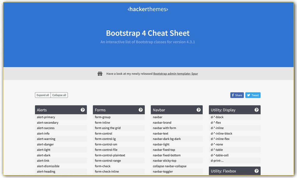The height and width of the screenshot is (178, 297).
Task: Expand the d-*-none class entry
Action: coord(235,144)
